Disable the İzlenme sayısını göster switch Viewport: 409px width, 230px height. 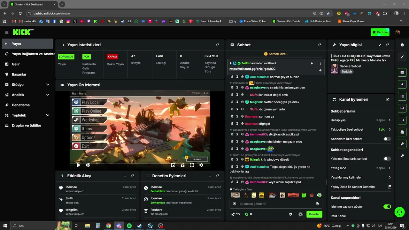pyautogui.click(x=387, y=207)
